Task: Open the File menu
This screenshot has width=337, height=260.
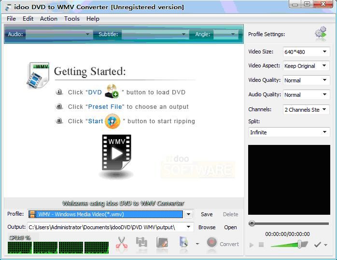Action: point(11,19)
